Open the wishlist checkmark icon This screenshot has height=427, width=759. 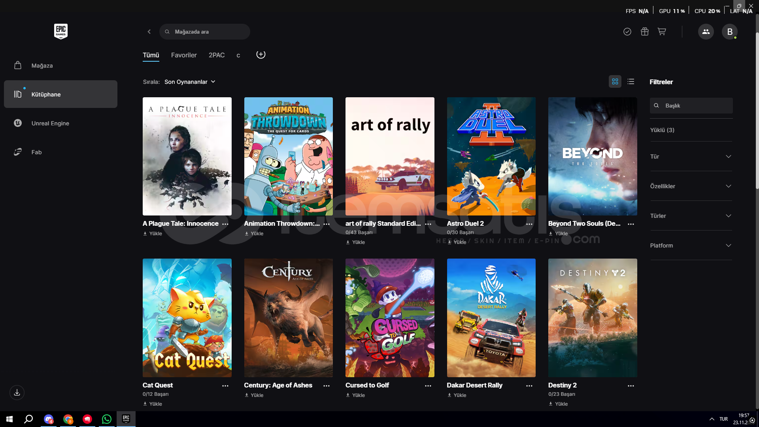[627, 32]
